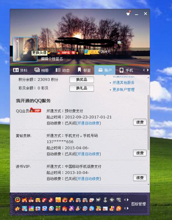This screenshot has width=172, height=220.
Task: Click the profile avatar photo
Action: (25, 49)
